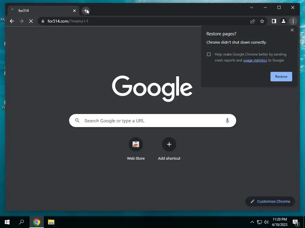Dismiss the Restore pages popup

coord(292,30)
